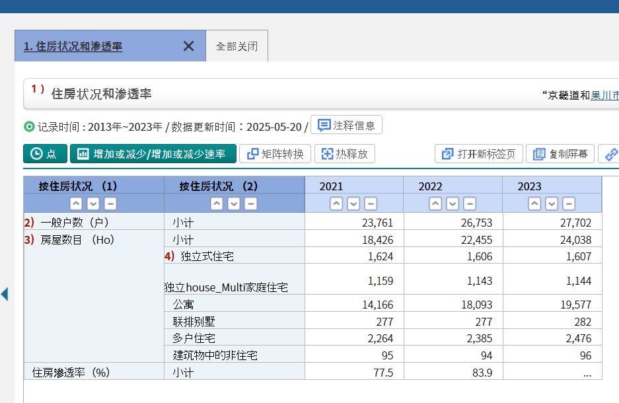Viewport: 619px width, 403px height.
Task: Select the 住房渗透率（%） row label
Action: pyautogui.click(x=71, y=372)
